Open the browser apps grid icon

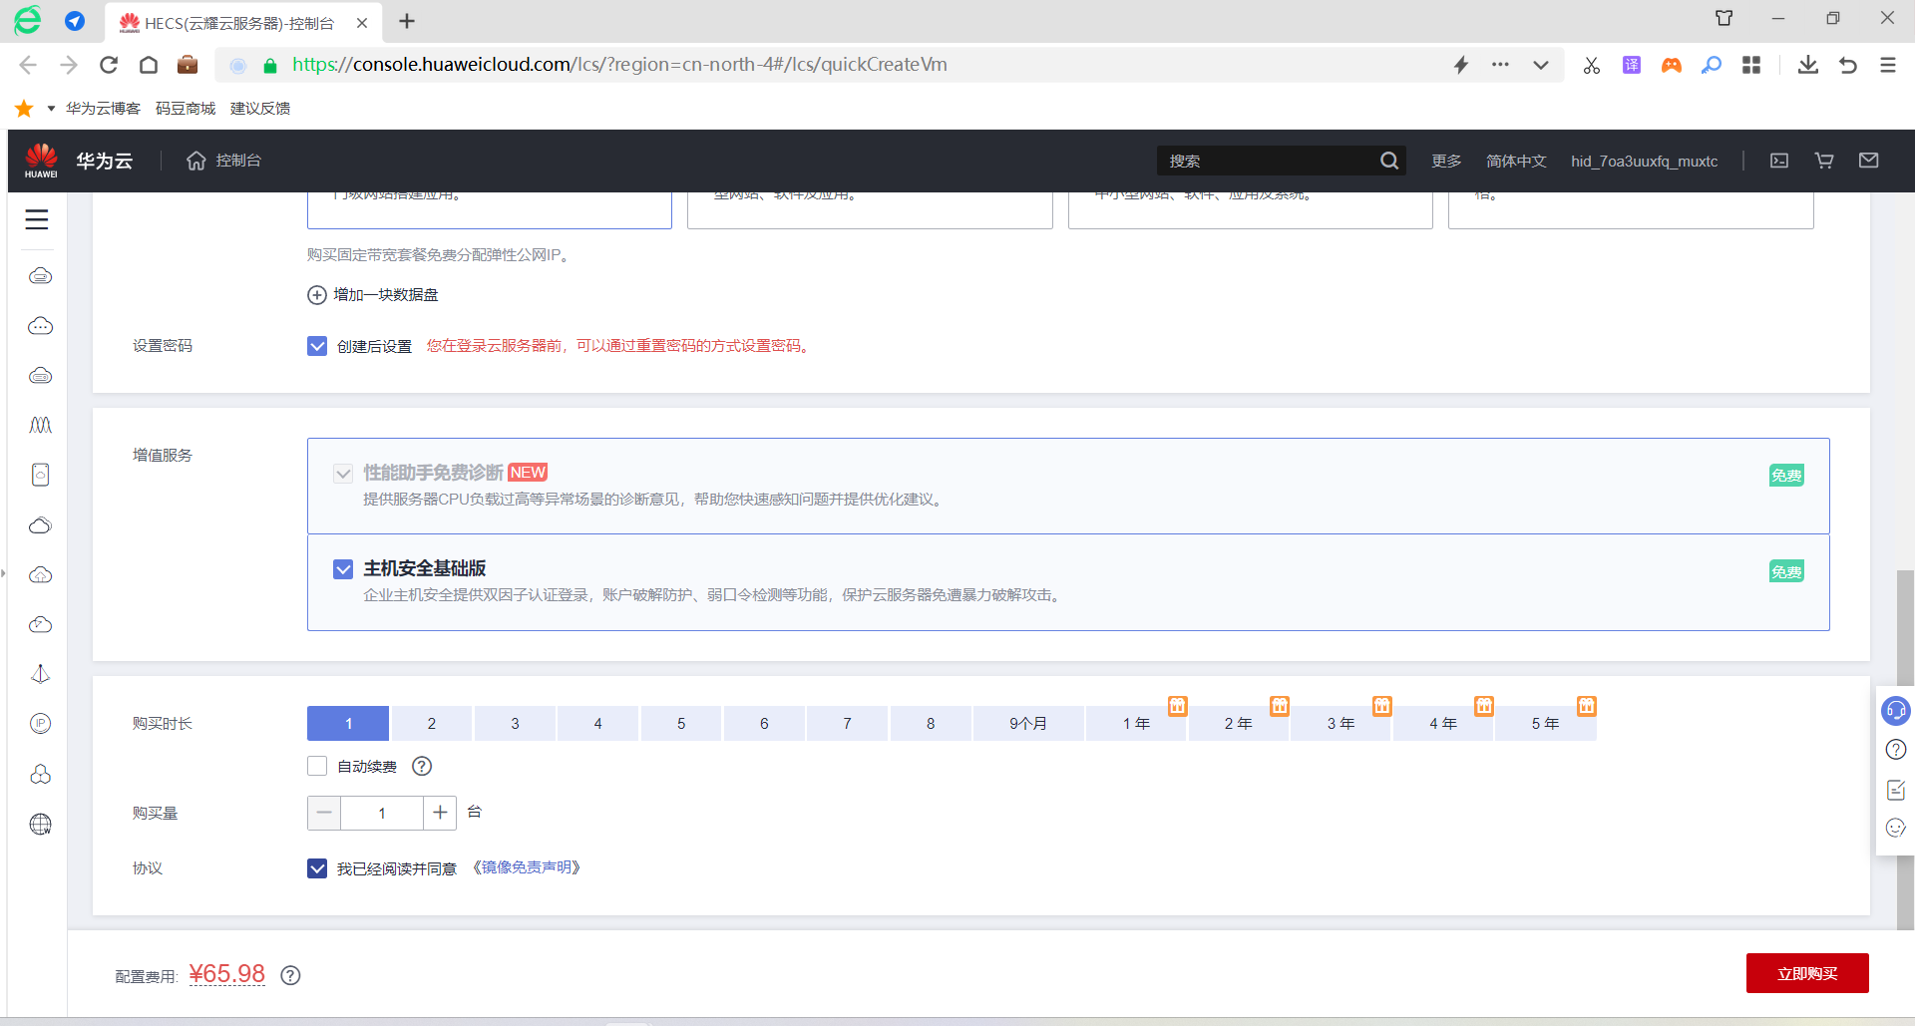coord(1751,65)
